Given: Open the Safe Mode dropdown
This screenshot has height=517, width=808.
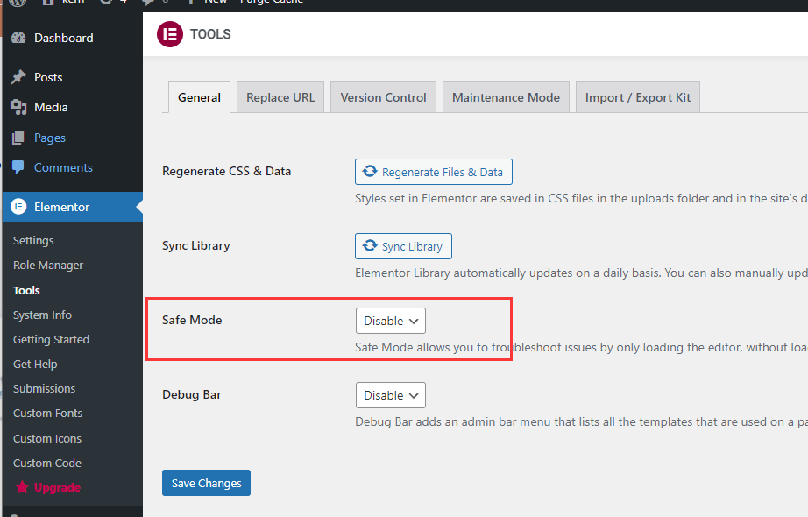Looking at the screenshot, I should (x=390, y=321).
